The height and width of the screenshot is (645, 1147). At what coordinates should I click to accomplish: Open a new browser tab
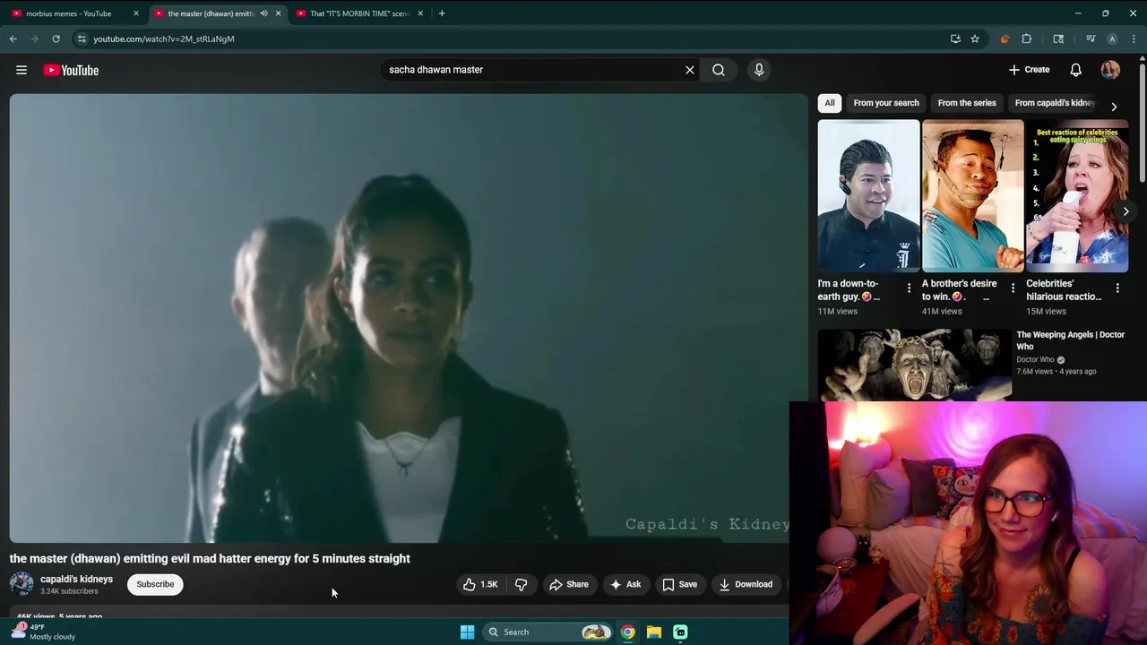(442, 13)
